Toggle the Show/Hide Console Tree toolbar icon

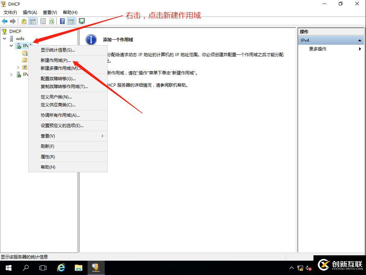tap(33, 21)
